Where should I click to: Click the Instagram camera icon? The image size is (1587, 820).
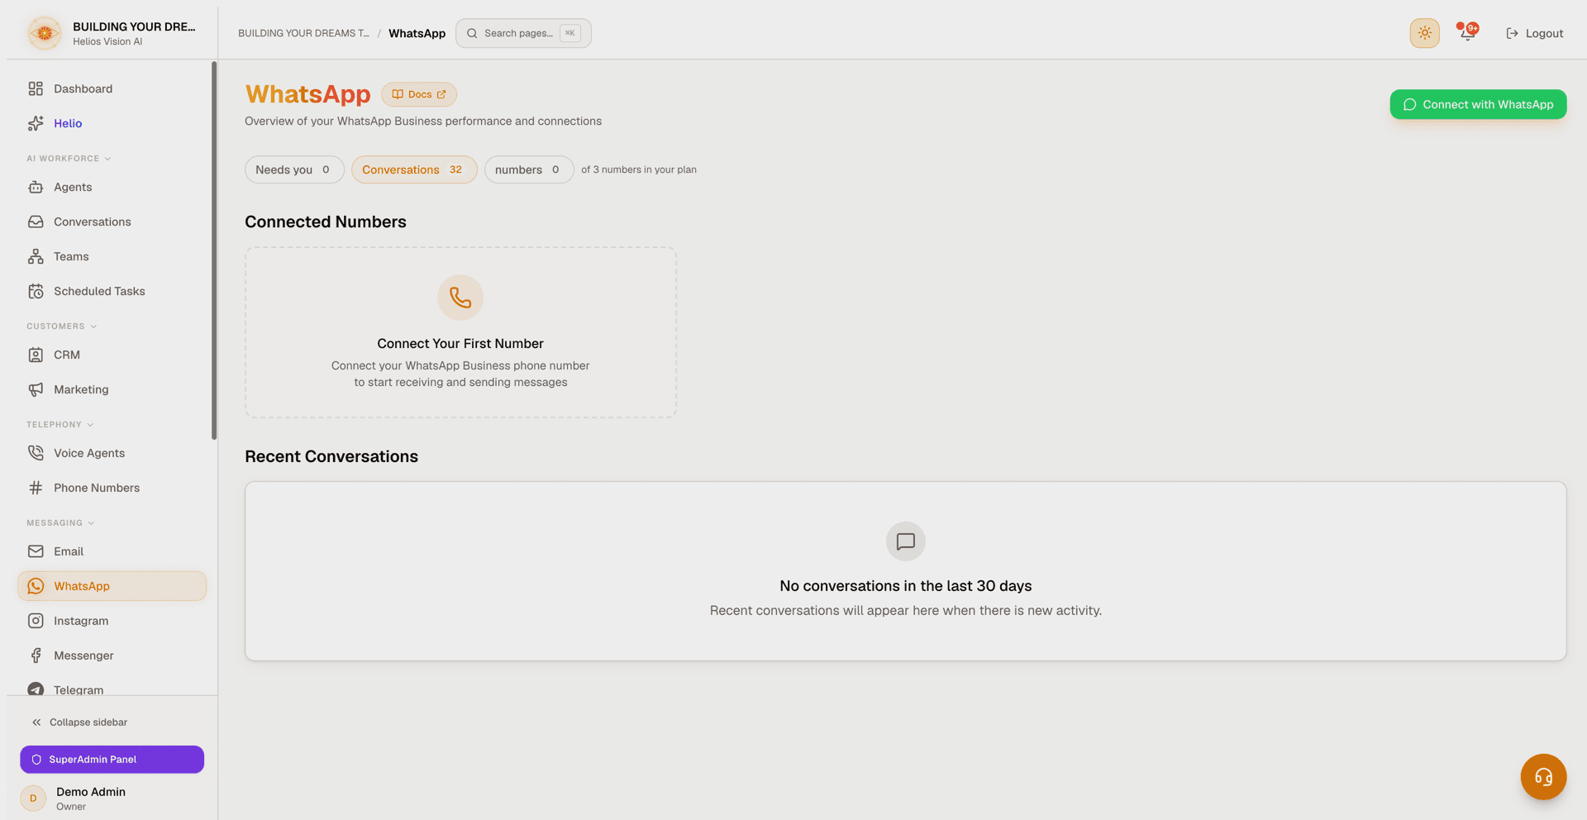tap(36, 621)
